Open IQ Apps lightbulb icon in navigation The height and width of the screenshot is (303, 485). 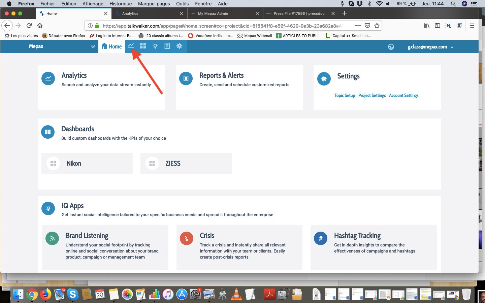pyautogui.click(x=155, y=46)
